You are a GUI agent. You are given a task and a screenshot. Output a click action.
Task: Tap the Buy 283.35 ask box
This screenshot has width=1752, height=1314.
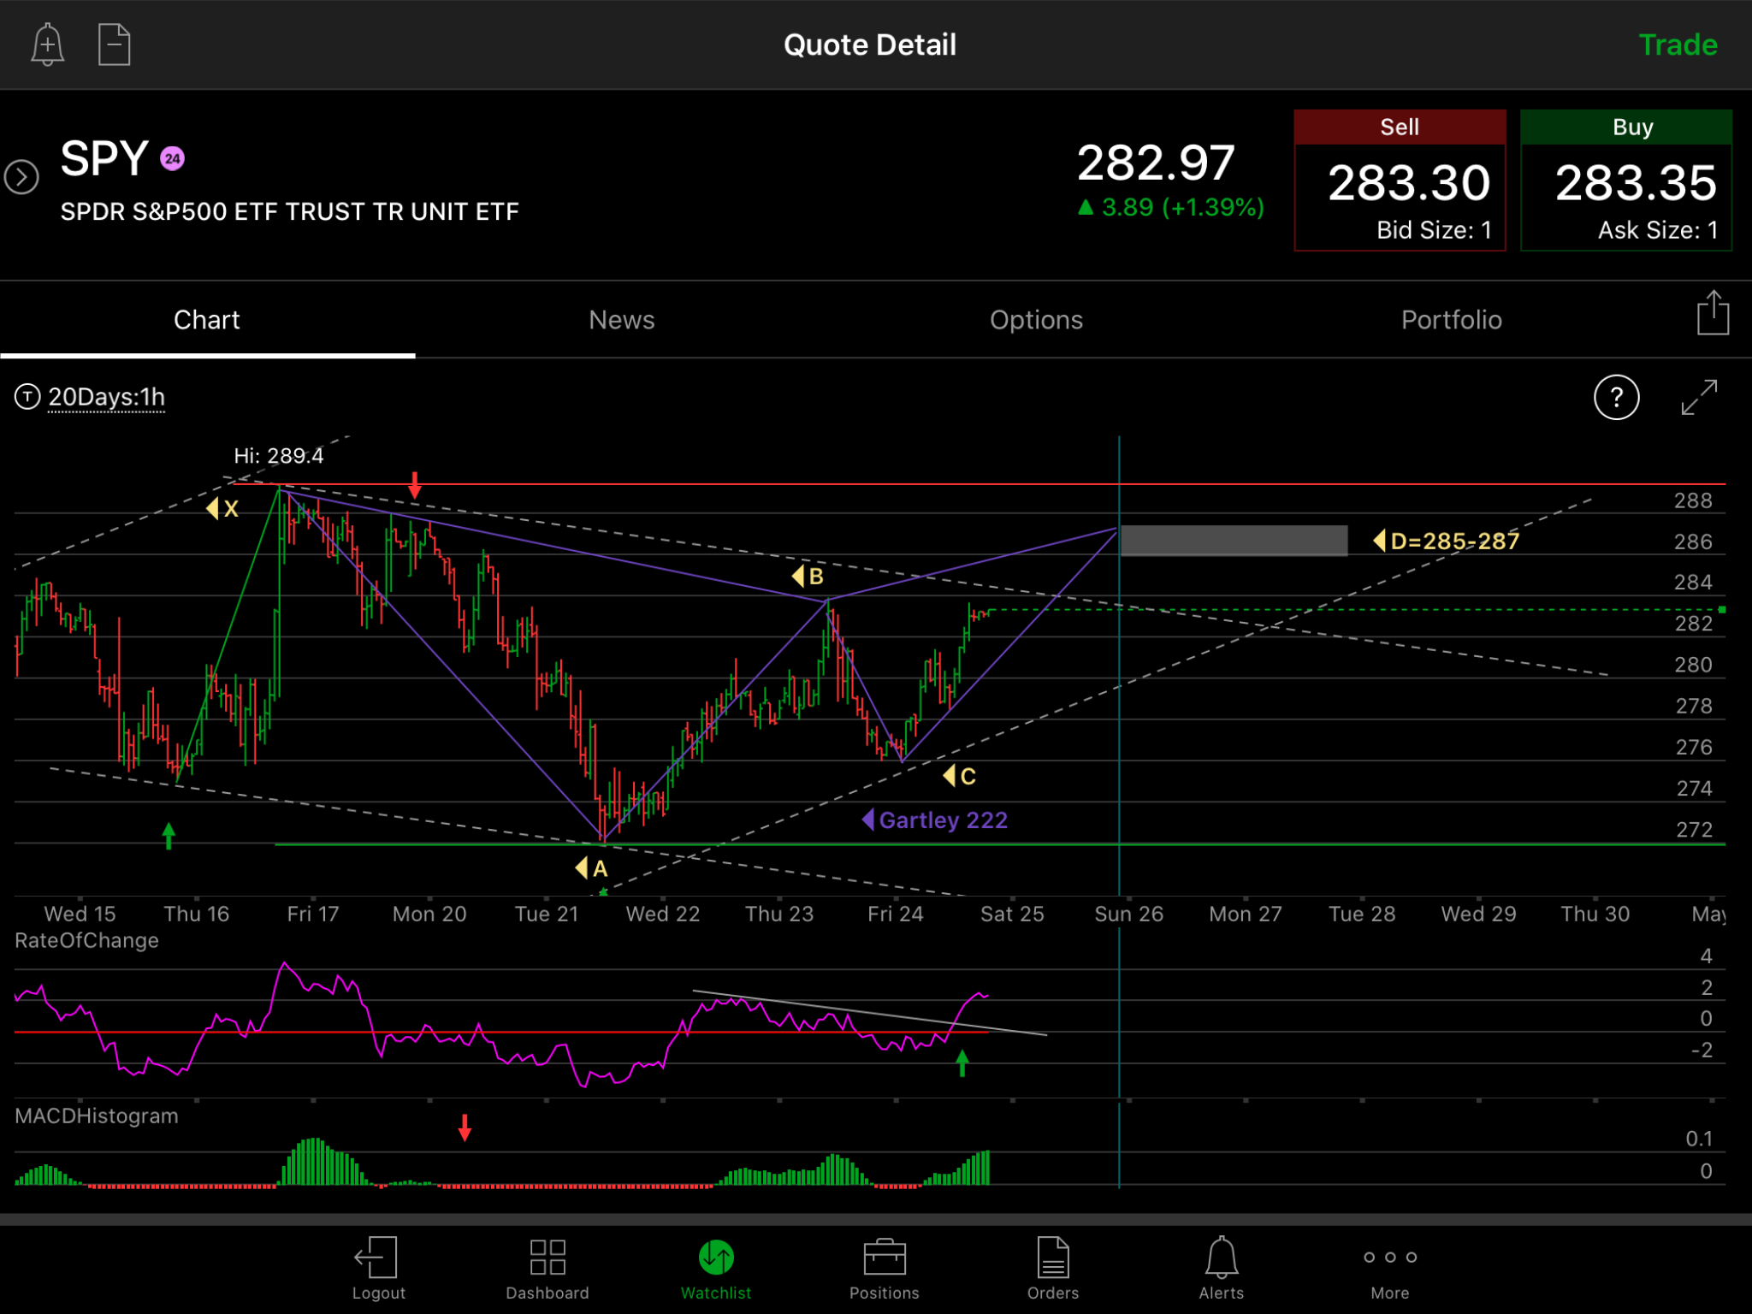1626,180
